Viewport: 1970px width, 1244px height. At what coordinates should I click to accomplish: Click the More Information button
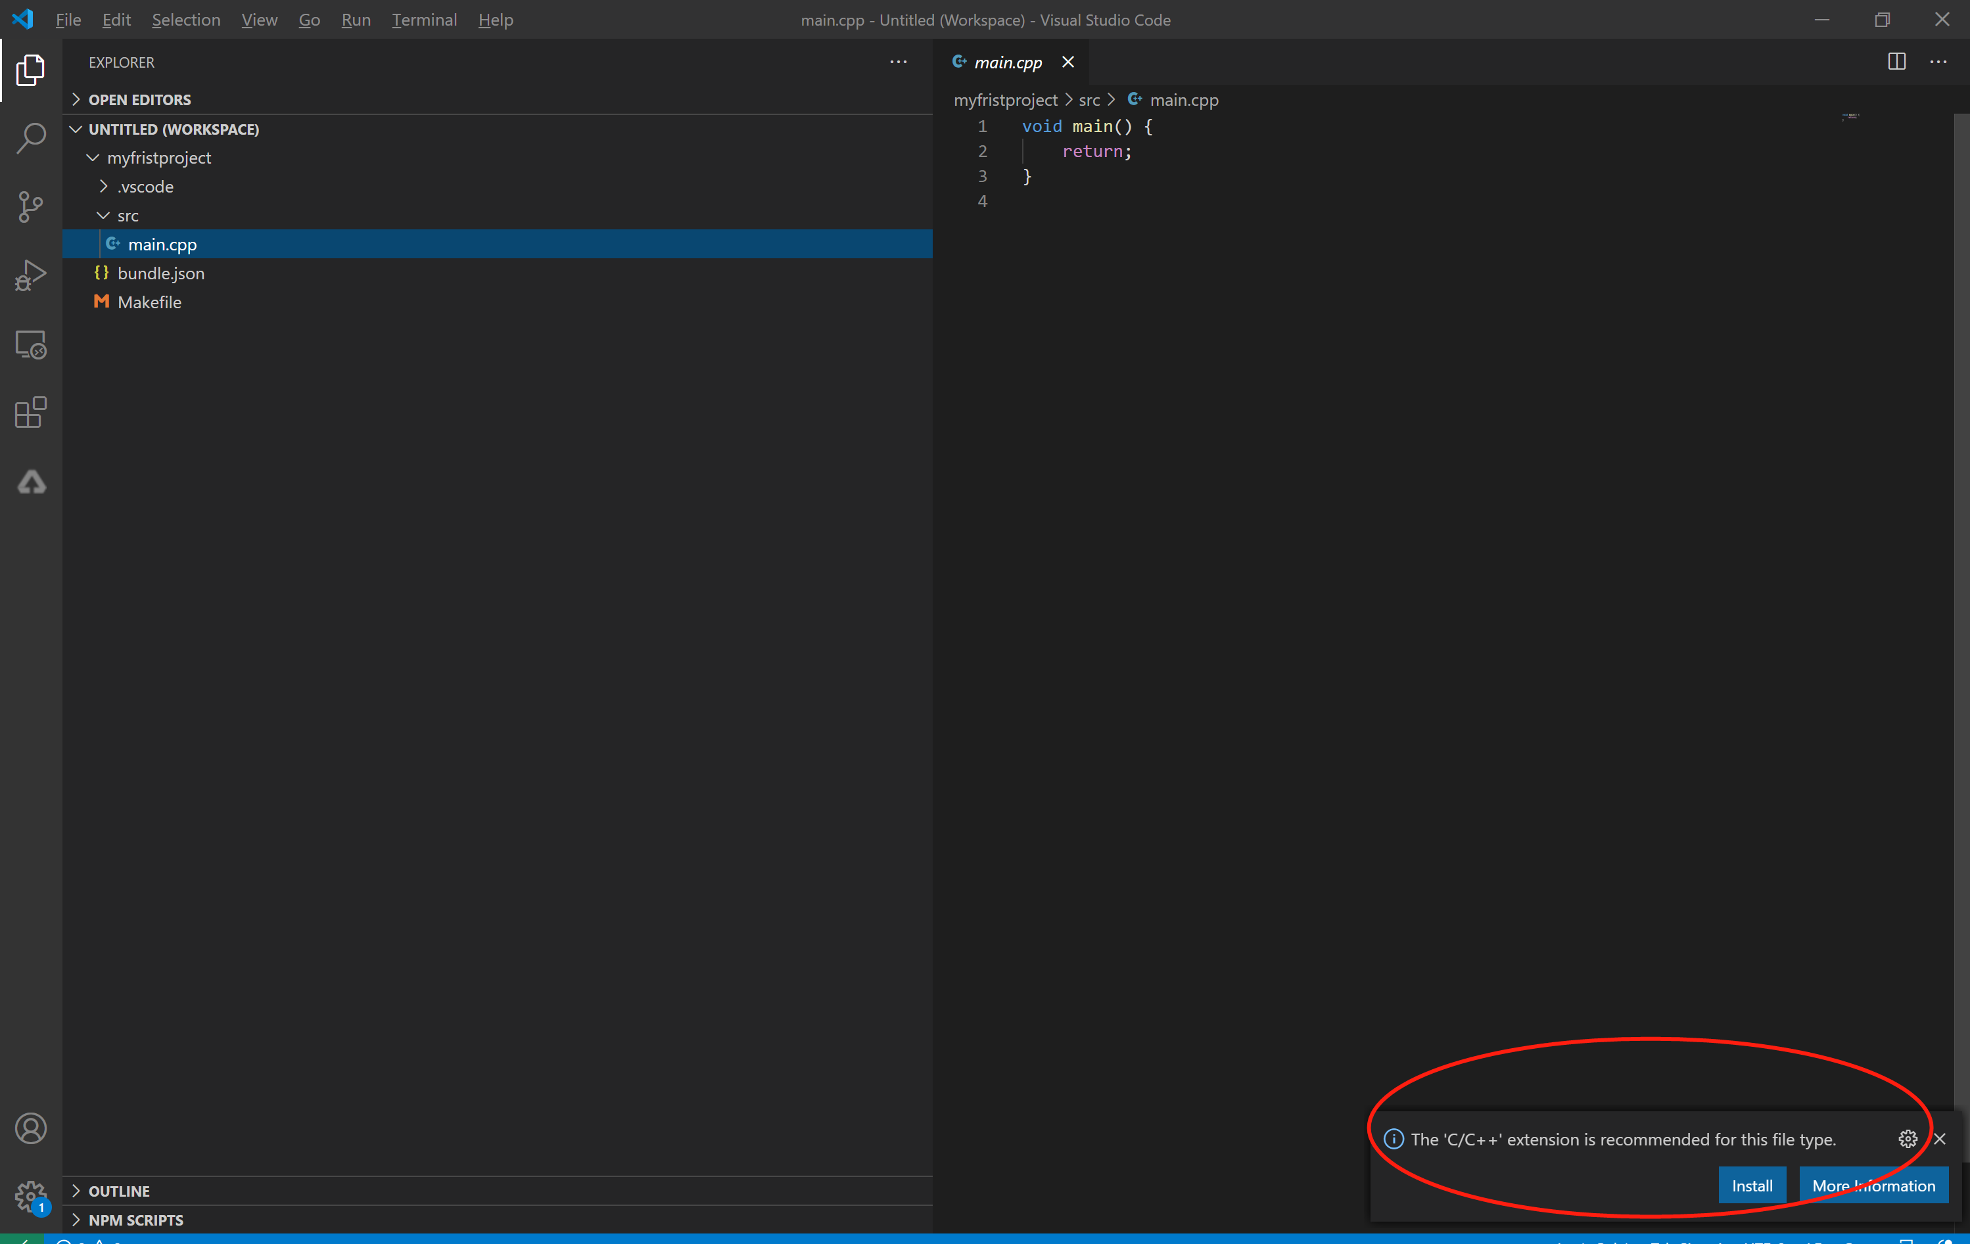pos(1873,1185)
